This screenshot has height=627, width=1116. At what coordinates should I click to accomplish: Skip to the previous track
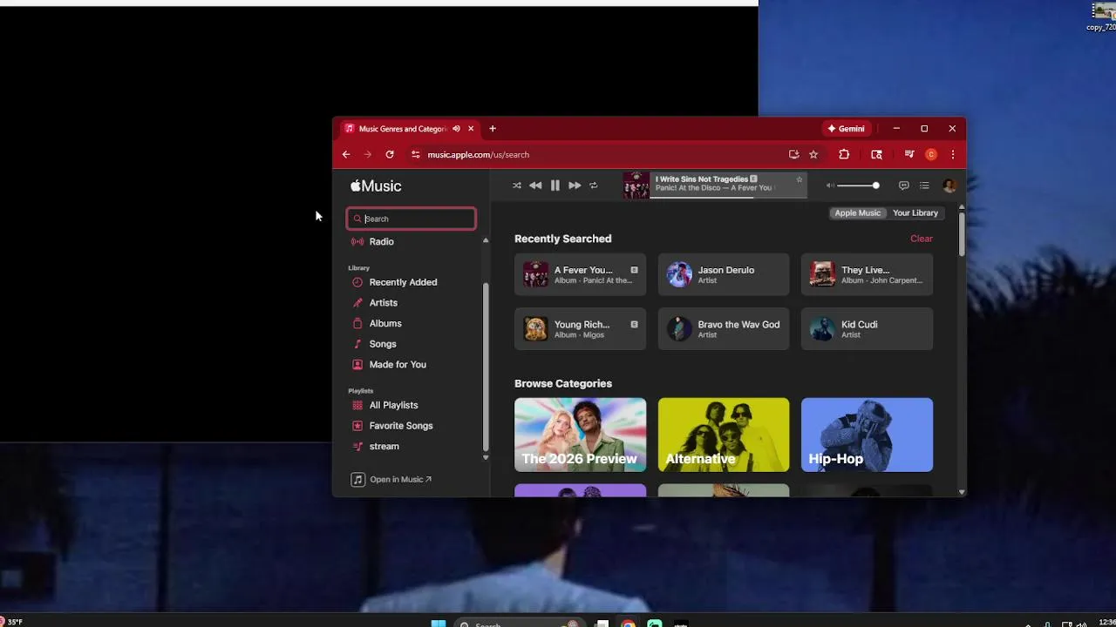tap(535, 185)
